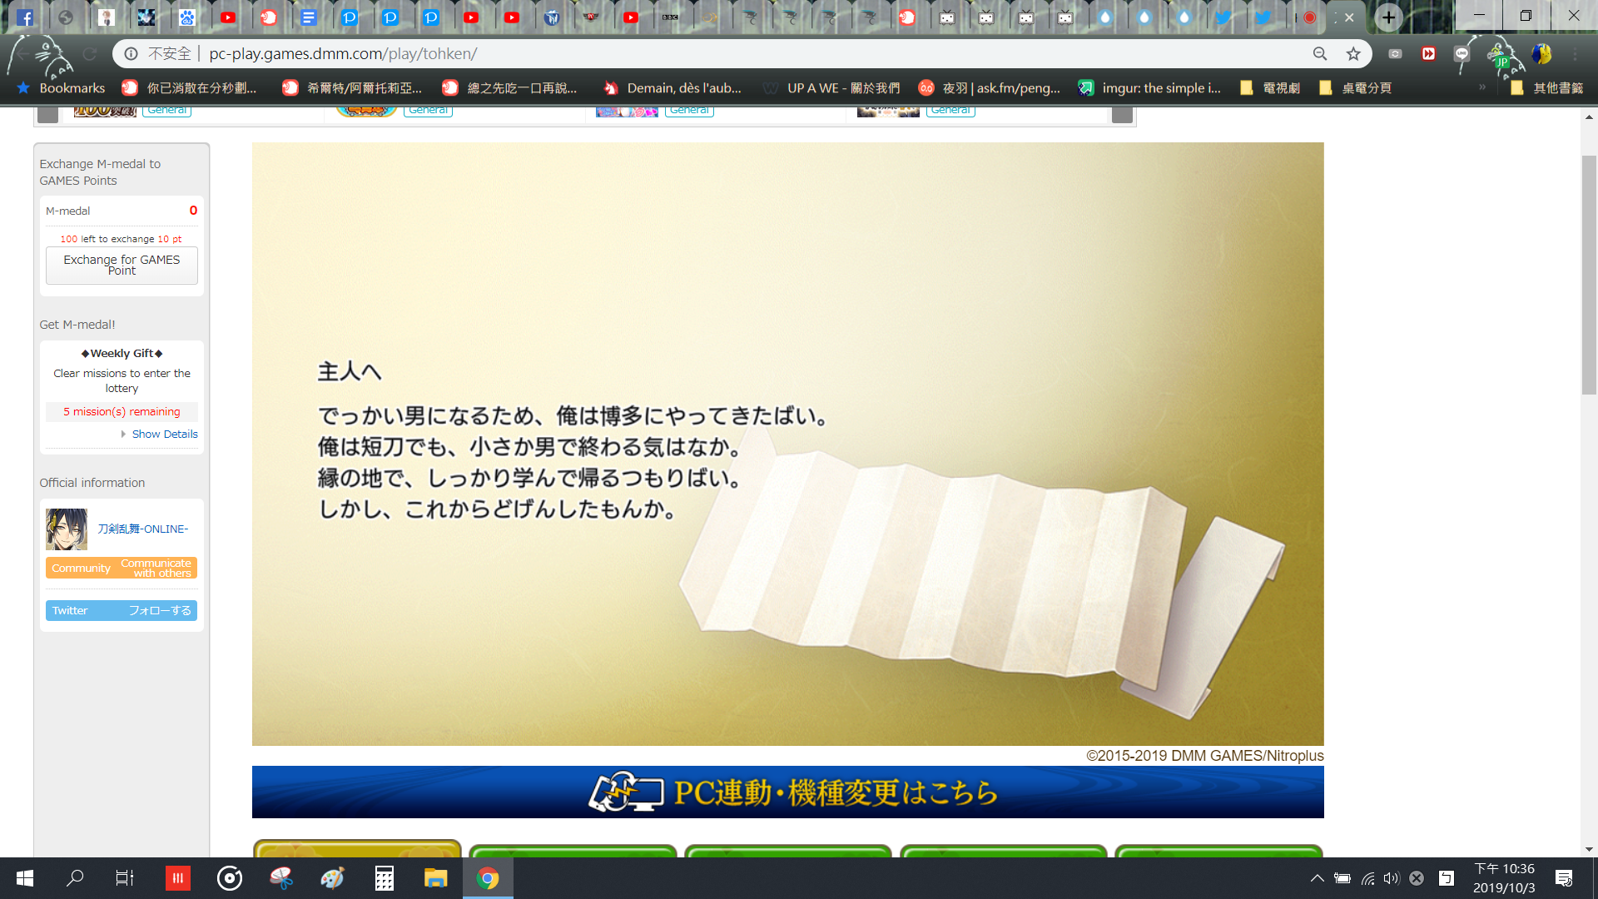This screenshot has width=1598, height=899.
Task: Close the active Touken Ranbu tab
Action: coord(1349,17)
